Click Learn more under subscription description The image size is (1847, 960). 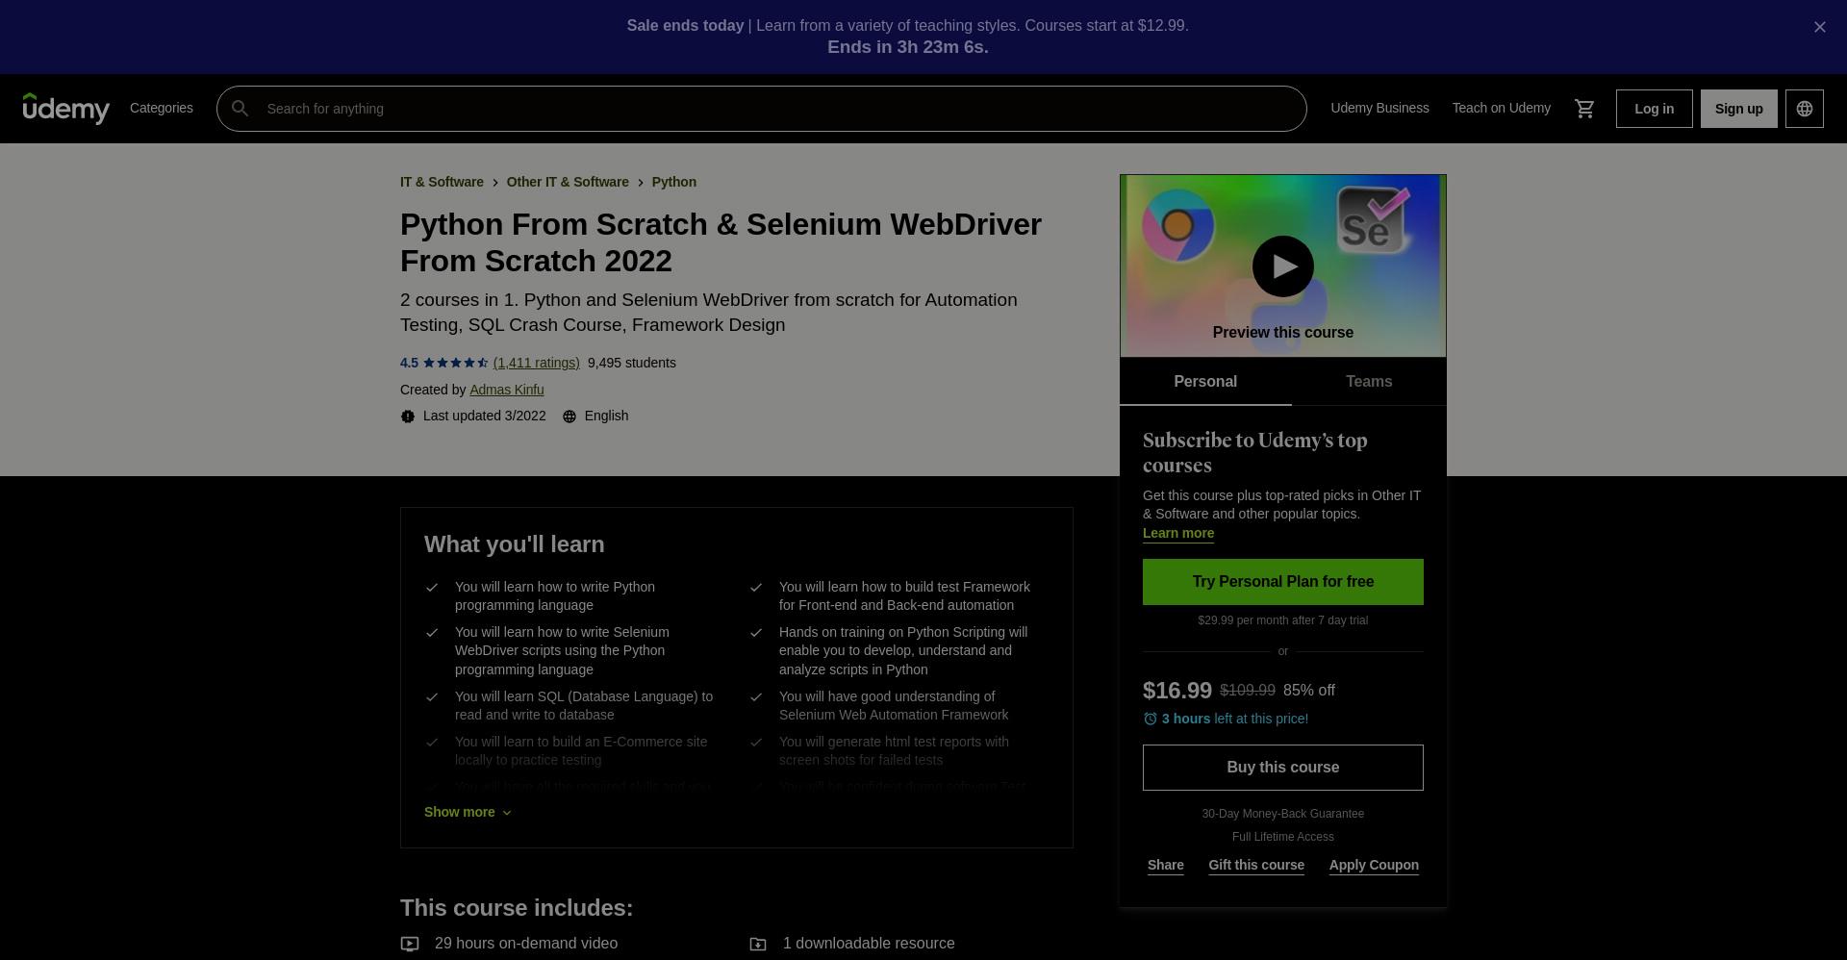(x=1177, y=533)
